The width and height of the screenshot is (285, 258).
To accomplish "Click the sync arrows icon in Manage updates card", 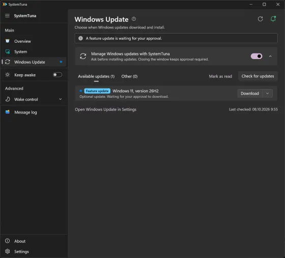I will (x=83, y=56).
